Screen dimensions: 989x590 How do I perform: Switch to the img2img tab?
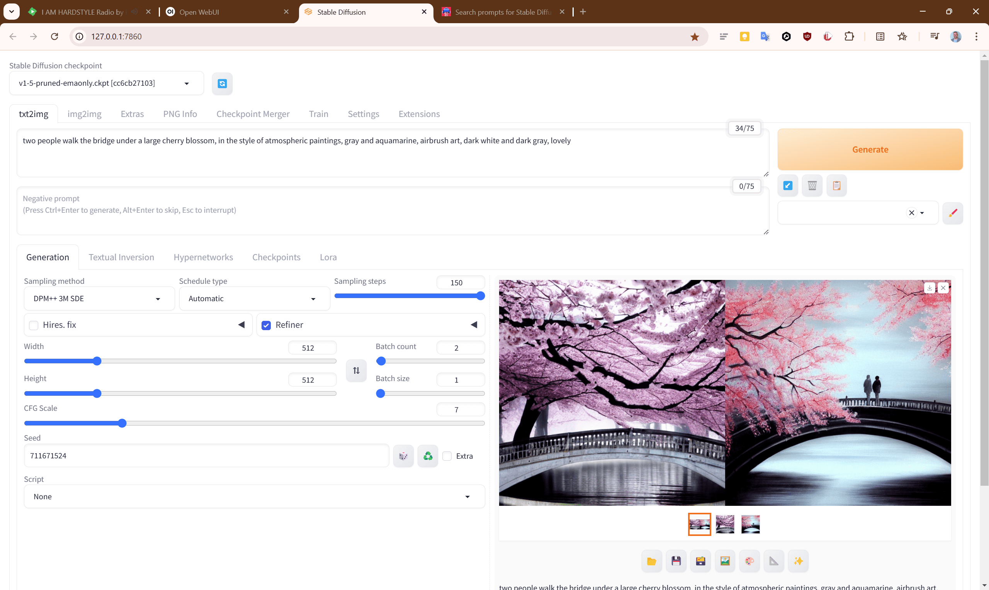(x=84, y=114)
